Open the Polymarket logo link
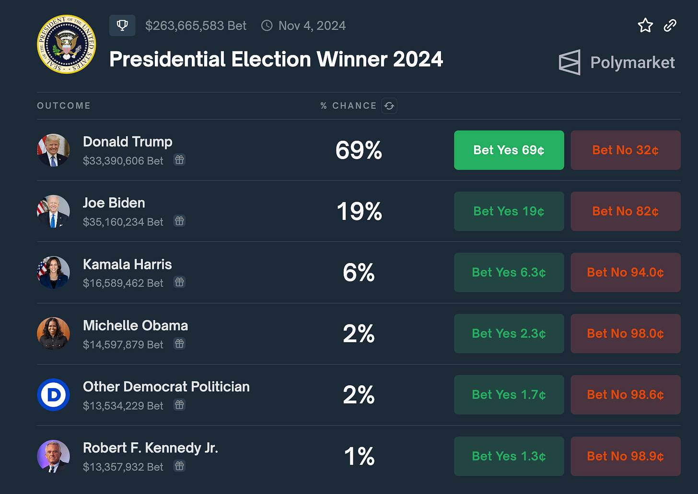This screenshot has width=698, height=494. click(x=617, y=62)
